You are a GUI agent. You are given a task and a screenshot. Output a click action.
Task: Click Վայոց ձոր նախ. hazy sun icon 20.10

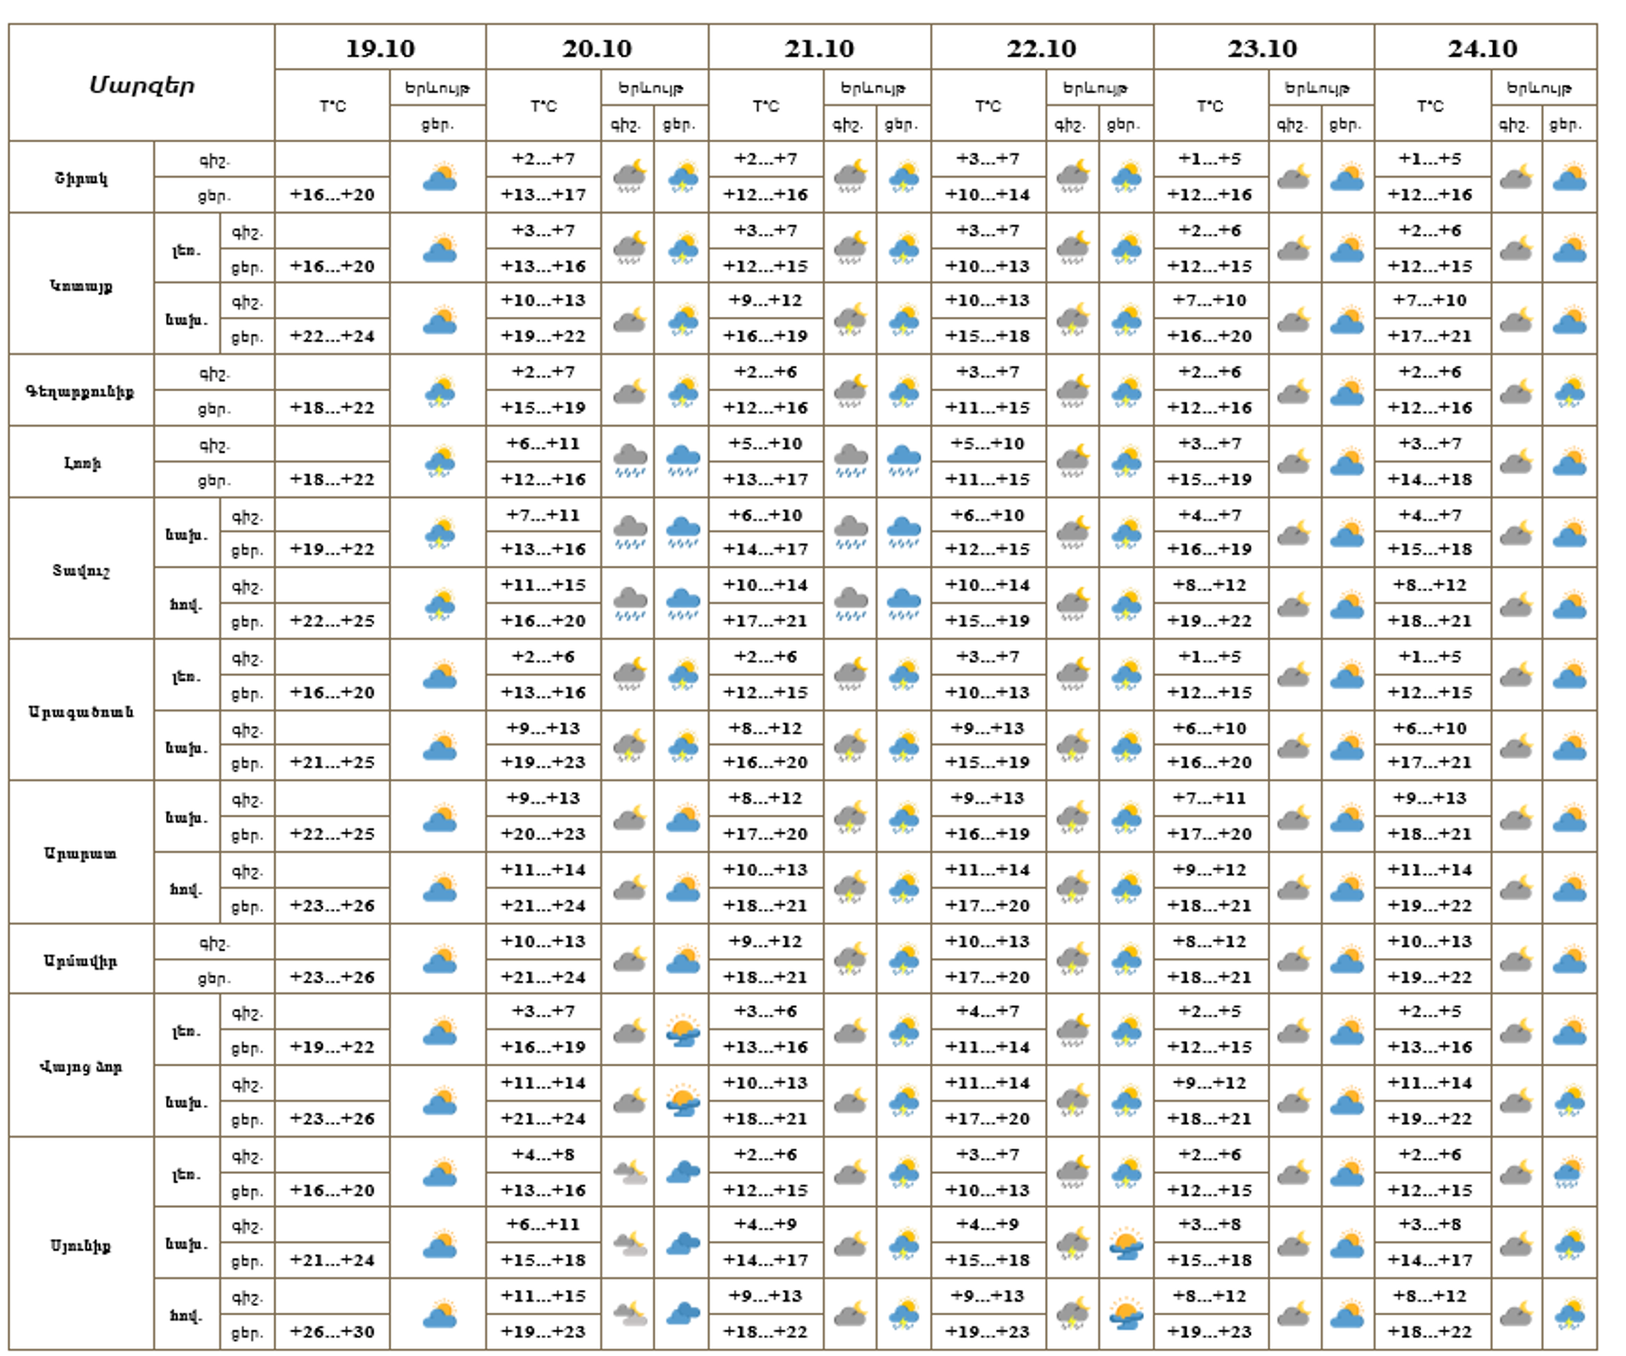[x=683, y=1101]
